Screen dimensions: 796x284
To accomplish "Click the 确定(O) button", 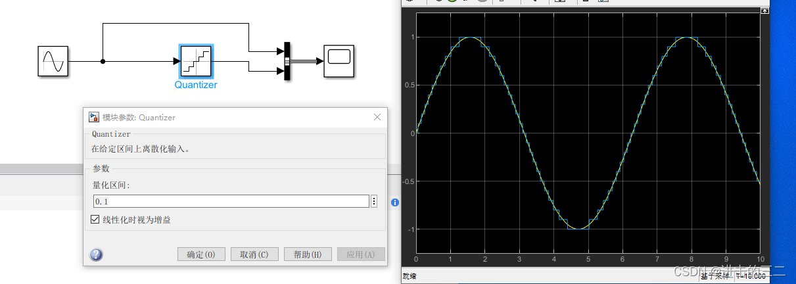I will coord(201,254).
